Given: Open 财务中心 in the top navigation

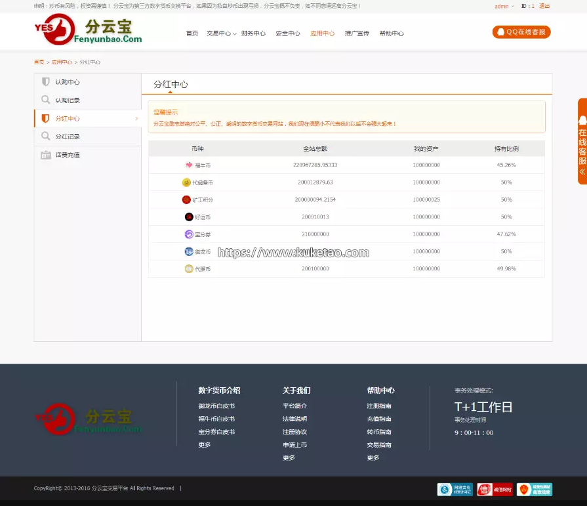Looking at the screenshot, I should click(x=253, y=33).
